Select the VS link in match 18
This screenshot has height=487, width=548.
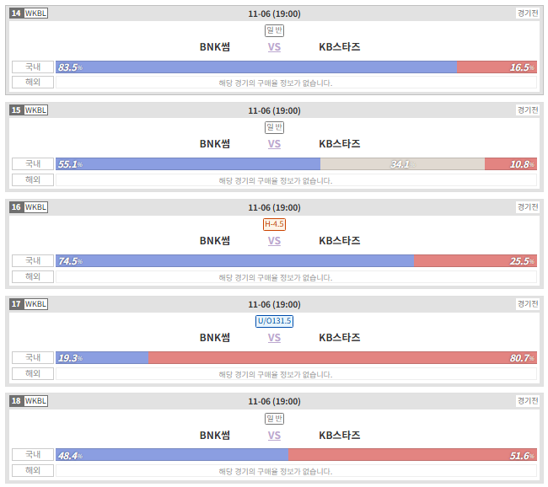[274, 436]
